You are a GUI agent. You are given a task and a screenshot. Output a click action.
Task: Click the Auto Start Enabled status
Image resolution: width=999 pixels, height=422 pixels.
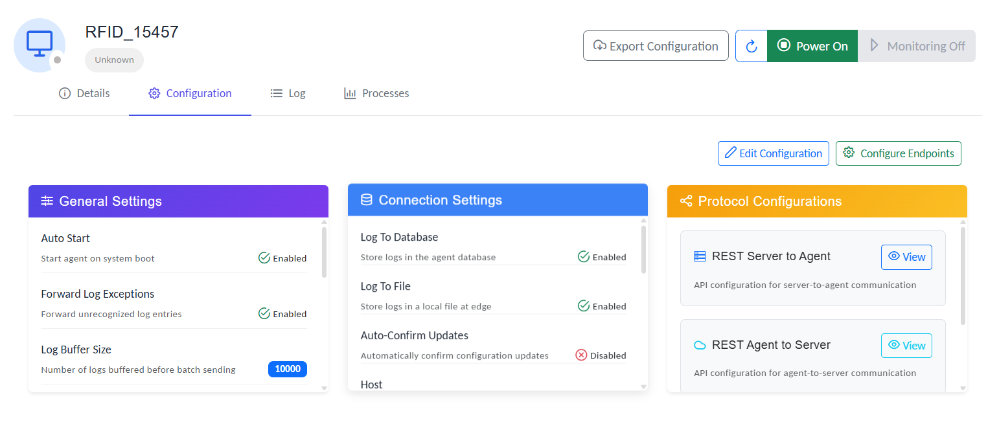(x=282, y=258)
